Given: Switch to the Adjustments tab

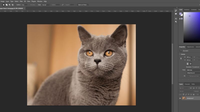Looking at the screenshot, I should 190,47.
